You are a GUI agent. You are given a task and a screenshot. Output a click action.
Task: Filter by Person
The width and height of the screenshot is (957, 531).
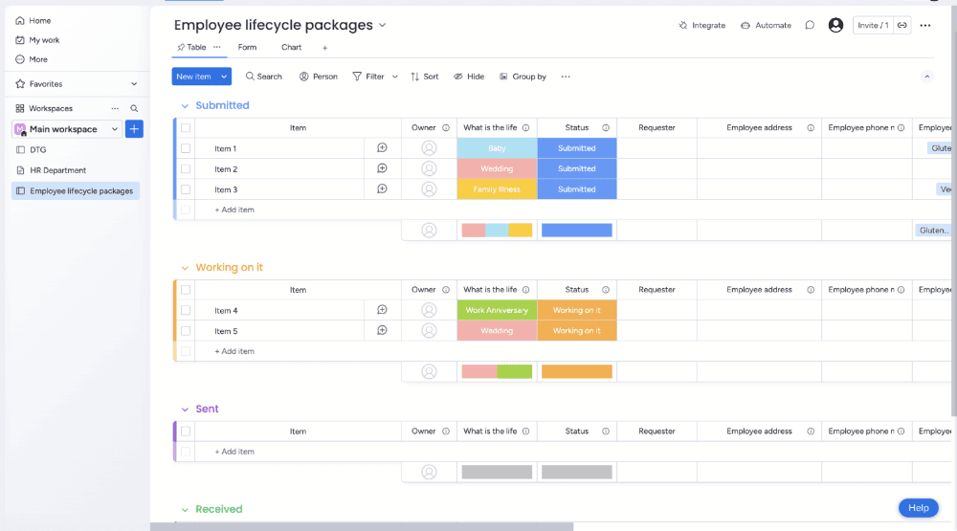coord(318,77)
